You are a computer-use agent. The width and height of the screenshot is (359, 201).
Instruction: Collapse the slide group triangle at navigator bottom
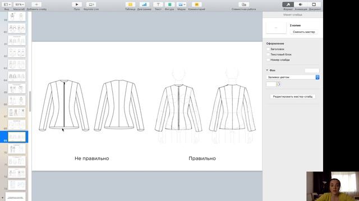2,198
